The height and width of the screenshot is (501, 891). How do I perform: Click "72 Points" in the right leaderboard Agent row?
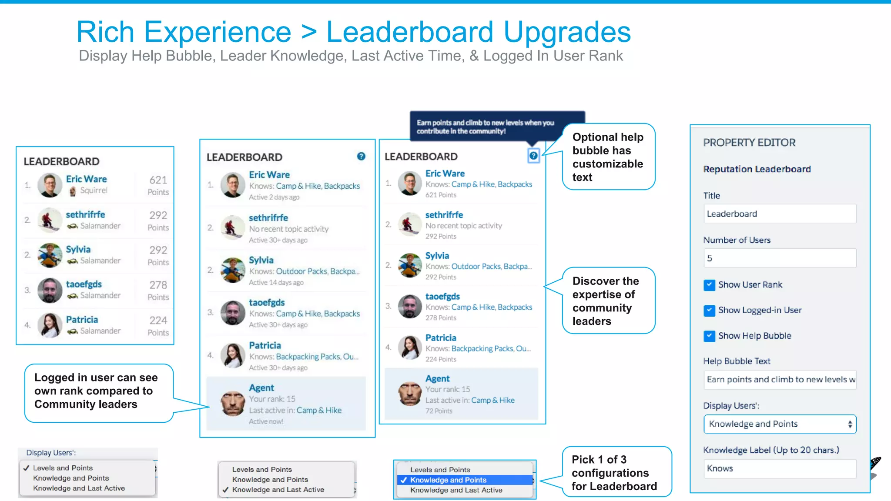[439, 411]
